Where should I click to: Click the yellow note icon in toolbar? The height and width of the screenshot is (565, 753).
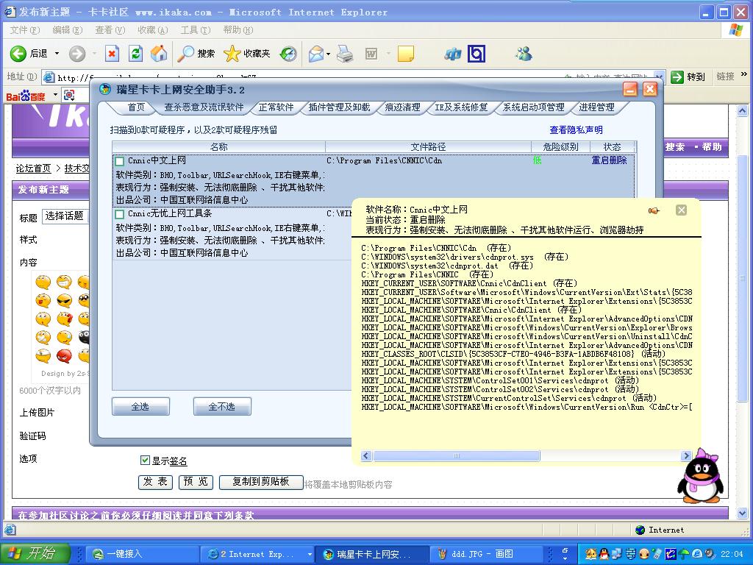(x=406, y=54)
